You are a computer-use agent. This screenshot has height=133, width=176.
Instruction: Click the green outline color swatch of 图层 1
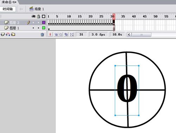point(44,28)
